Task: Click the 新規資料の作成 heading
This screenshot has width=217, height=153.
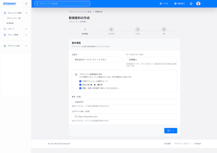Action: (79, 18)
